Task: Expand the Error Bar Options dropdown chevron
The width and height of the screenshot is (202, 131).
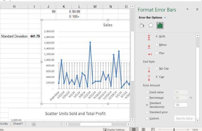Action: (165, 18)
